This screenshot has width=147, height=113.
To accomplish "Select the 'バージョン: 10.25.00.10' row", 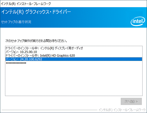I will click(x=74, y=52).
